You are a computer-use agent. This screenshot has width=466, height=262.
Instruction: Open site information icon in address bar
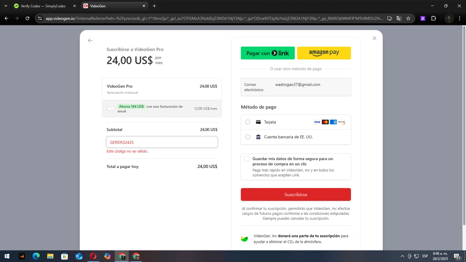tap(40, 18)
